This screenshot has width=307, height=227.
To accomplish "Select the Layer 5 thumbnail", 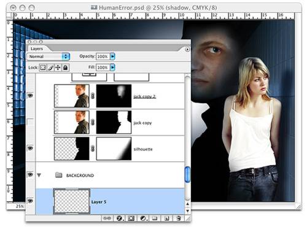I will (x=72, y=201).
